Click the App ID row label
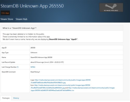130x102 pixels. (x=4, y=48)
